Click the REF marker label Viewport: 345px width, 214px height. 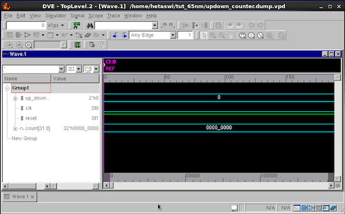[110, 69]
